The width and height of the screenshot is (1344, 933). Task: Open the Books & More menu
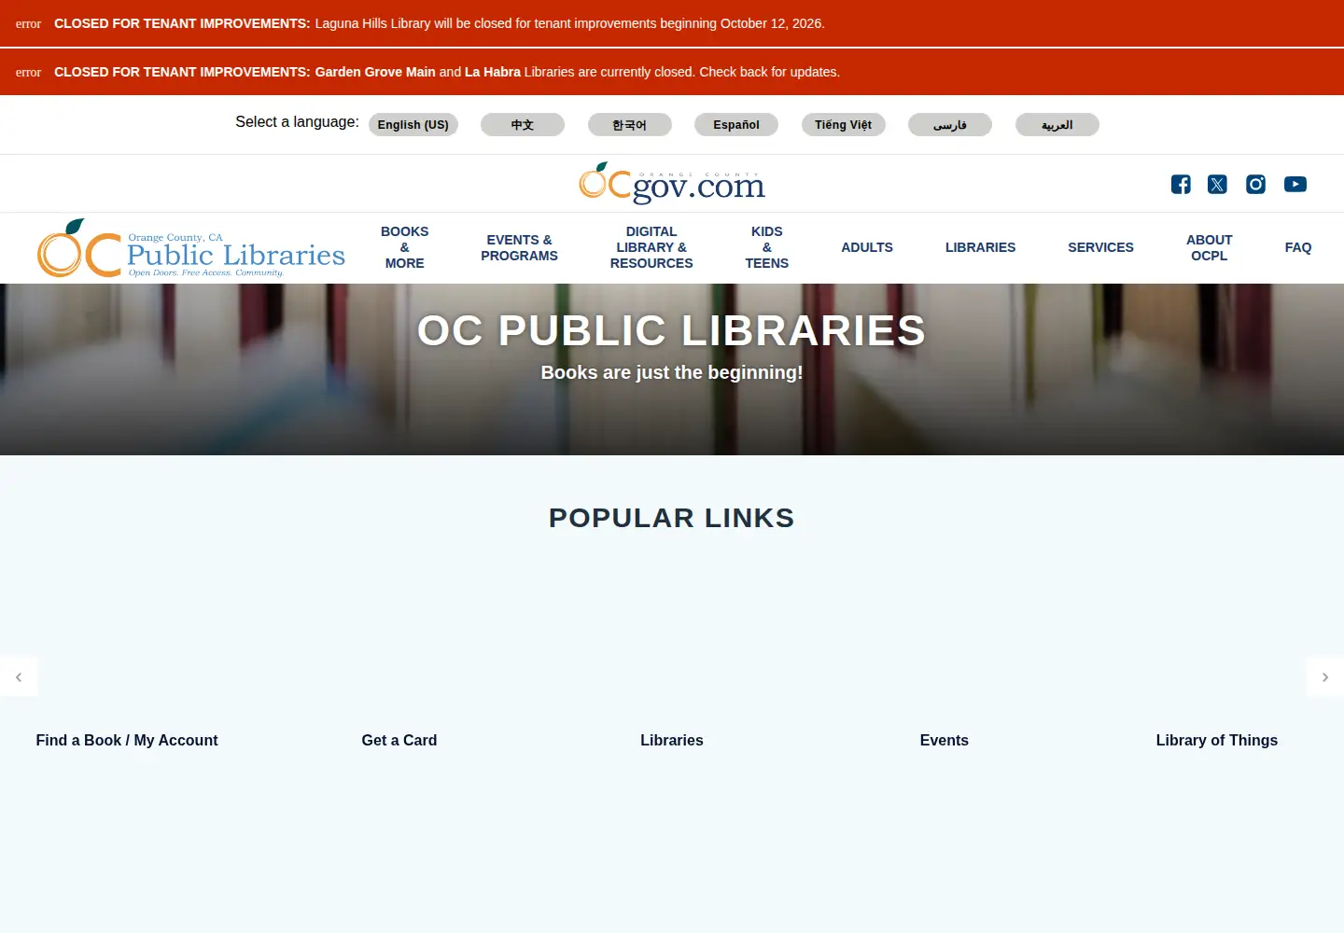point(405,247)
